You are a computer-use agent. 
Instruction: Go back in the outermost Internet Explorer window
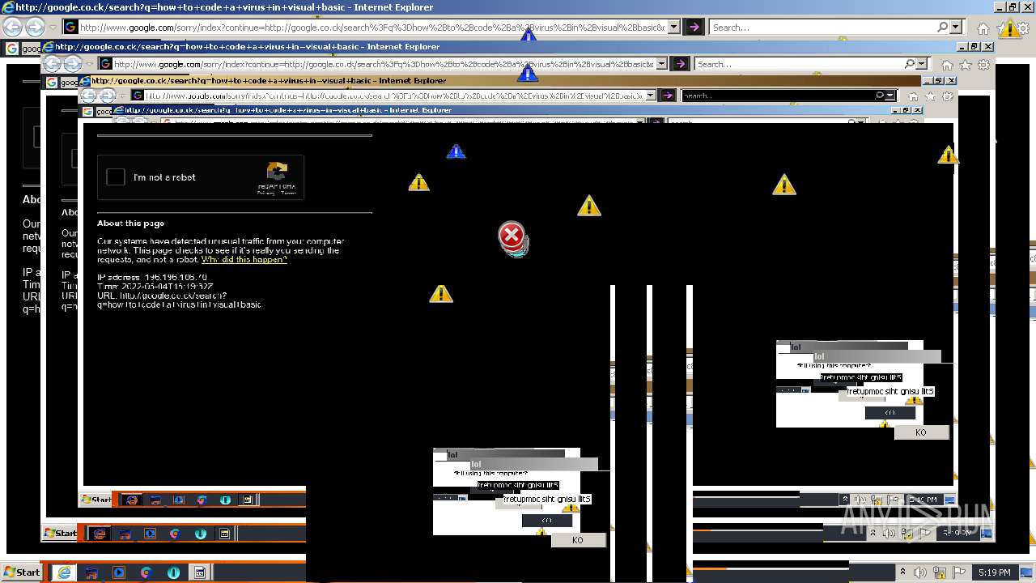pyautogui.click(x=12, y=28)
